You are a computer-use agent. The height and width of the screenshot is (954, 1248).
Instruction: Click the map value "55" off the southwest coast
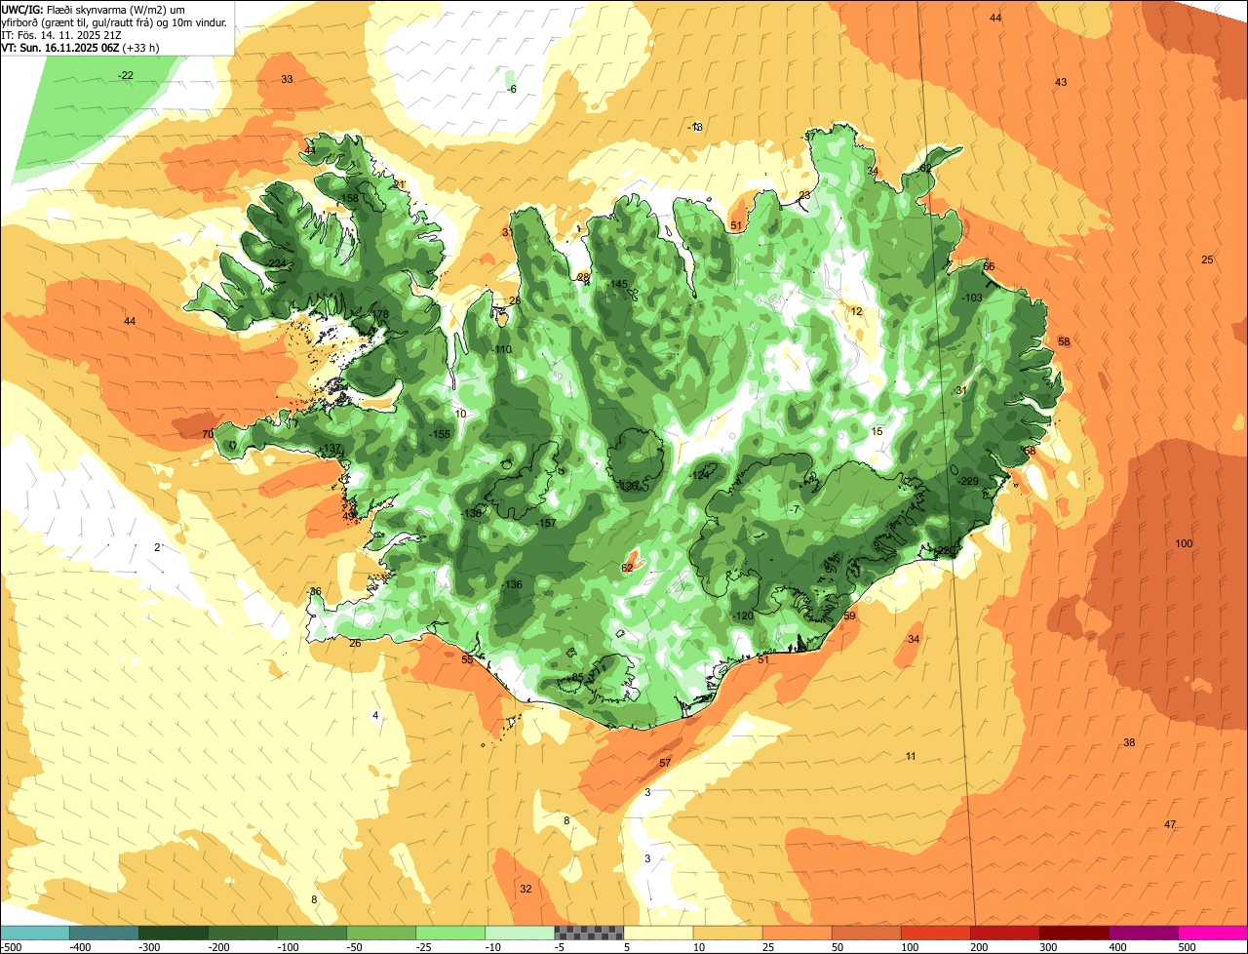(x=467, y=659)
